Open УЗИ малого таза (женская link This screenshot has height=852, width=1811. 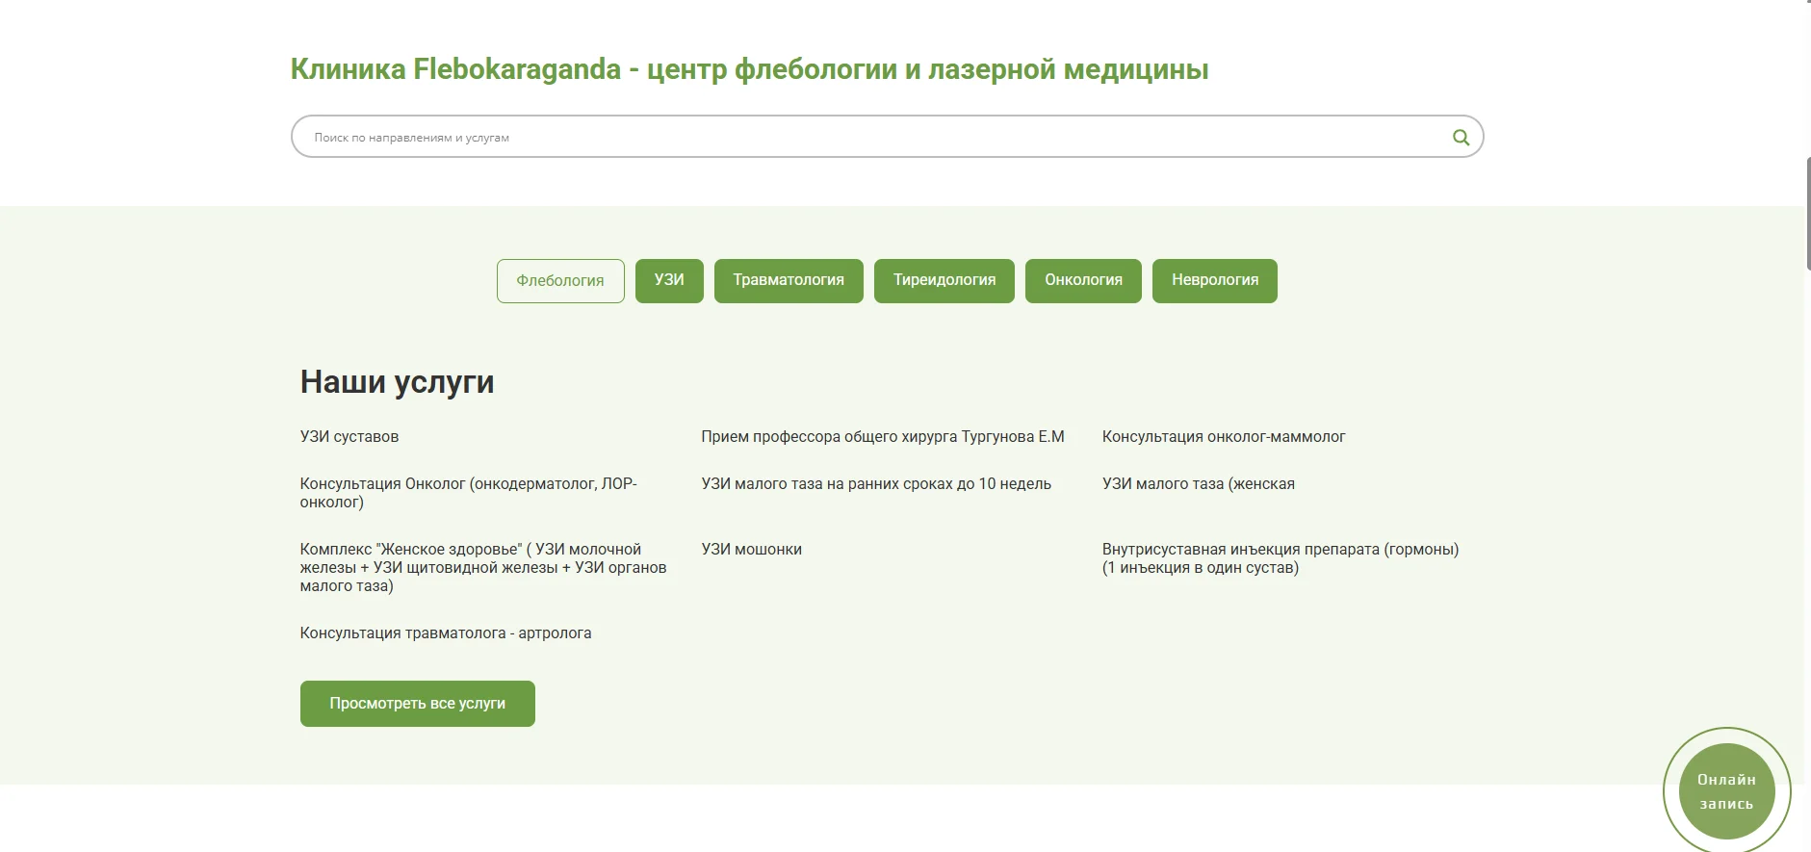click(1199, 484)
